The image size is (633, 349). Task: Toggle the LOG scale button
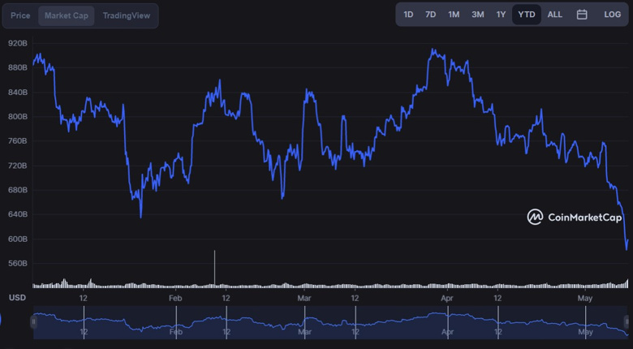(612, 15)
